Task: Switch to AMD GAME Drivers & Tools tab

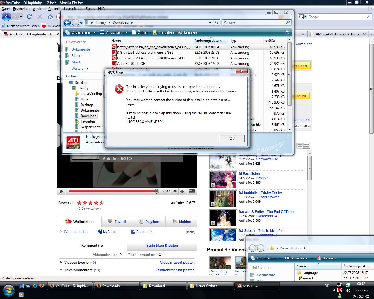Action: (x=337, y=34)
